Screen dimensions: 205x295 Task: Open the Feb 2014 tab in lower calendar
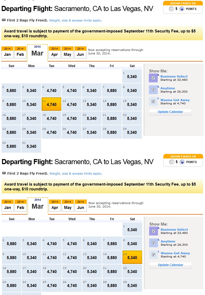pyautogui.click(x=20, y=205)
